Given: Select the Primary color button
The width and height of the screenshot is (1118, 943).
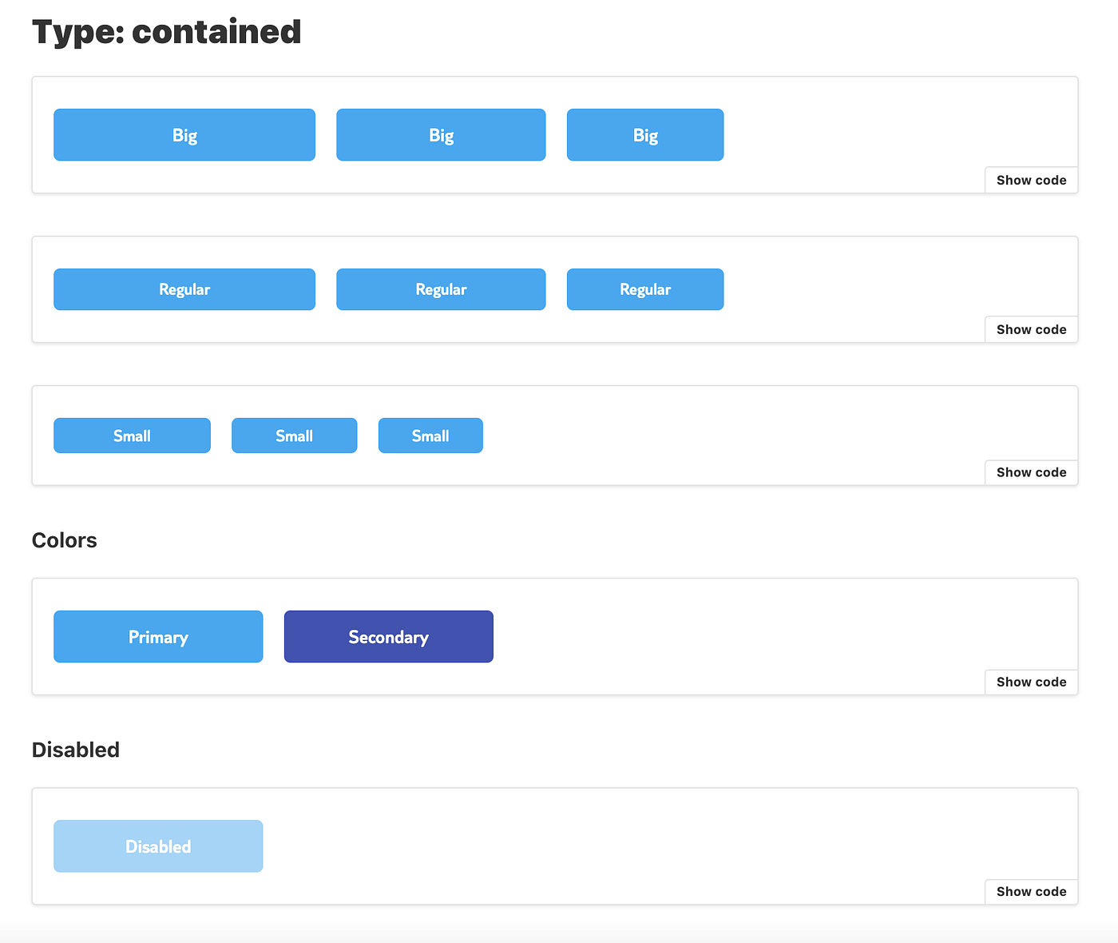Looking at the screenshot, I should pos(158,636).
